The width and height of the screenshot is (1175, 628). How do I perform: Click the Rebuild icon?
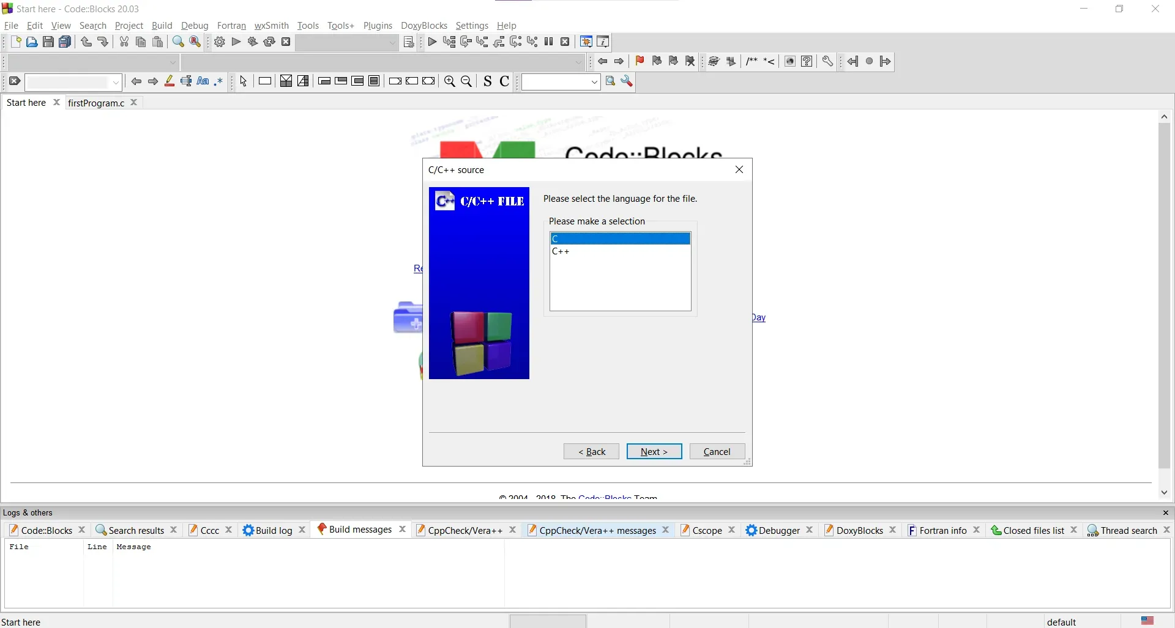click(x=269, y=42)
